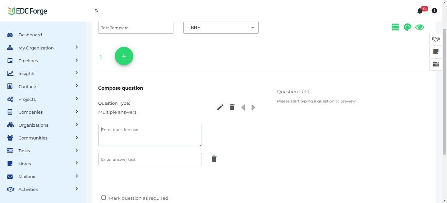Open the info icon in header
Viewport: 447px width, 203px height.
(x=434, y=11)
